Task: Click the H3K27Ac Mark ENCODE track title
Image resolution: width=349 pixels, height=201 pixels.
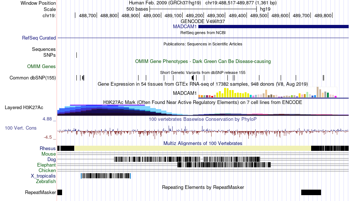Action: tap(203, 102)
